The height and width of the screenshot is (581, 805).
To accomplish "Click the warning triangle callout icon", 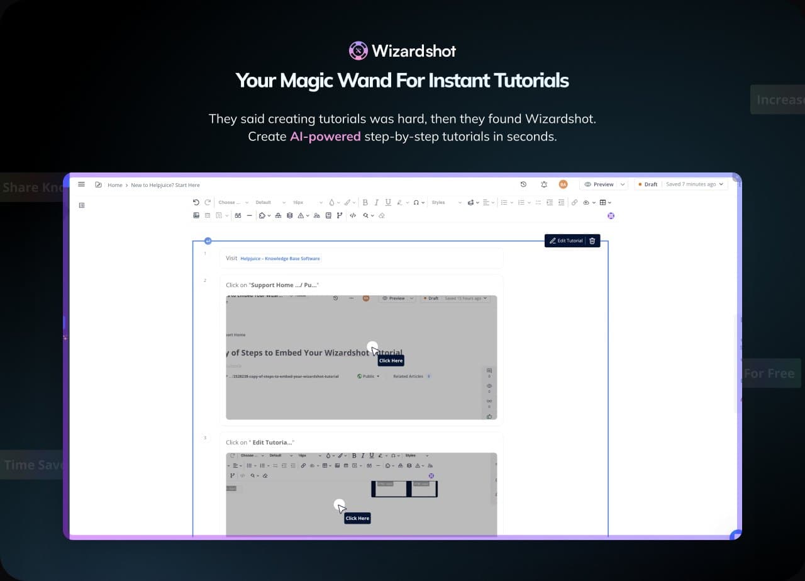I will pos(301,215).
